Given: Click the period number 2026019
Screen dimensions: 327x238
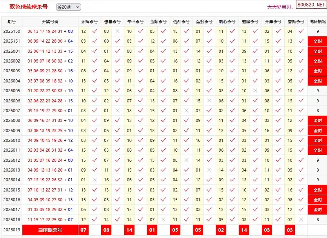Looking at the screenshot, I should click(11, 230).
